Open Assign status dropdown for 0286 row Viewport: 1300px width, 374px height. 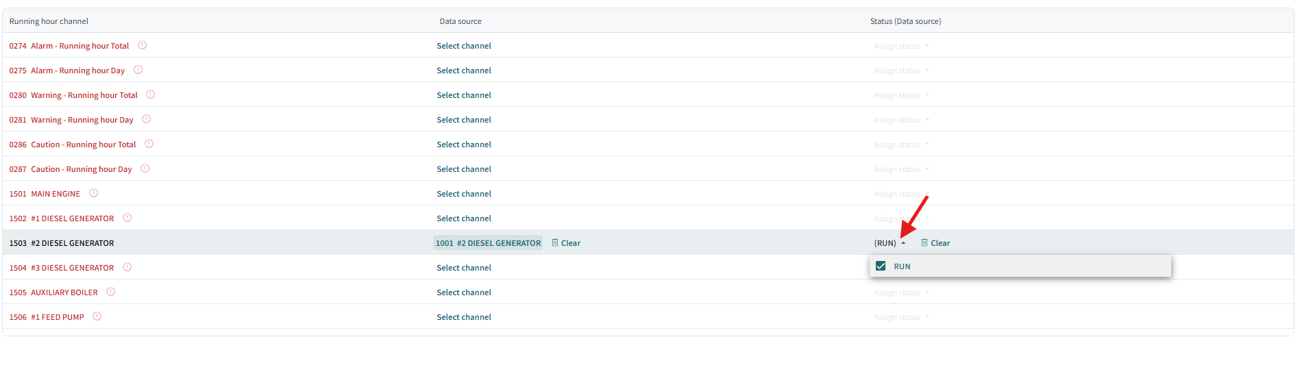[901, 145]
